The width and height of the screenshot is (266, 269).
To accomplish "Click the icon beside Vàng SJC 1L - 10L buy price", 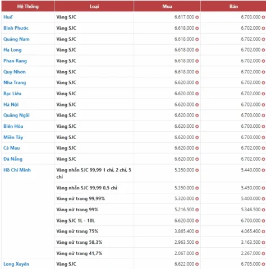I will click(x=197, y=221).
